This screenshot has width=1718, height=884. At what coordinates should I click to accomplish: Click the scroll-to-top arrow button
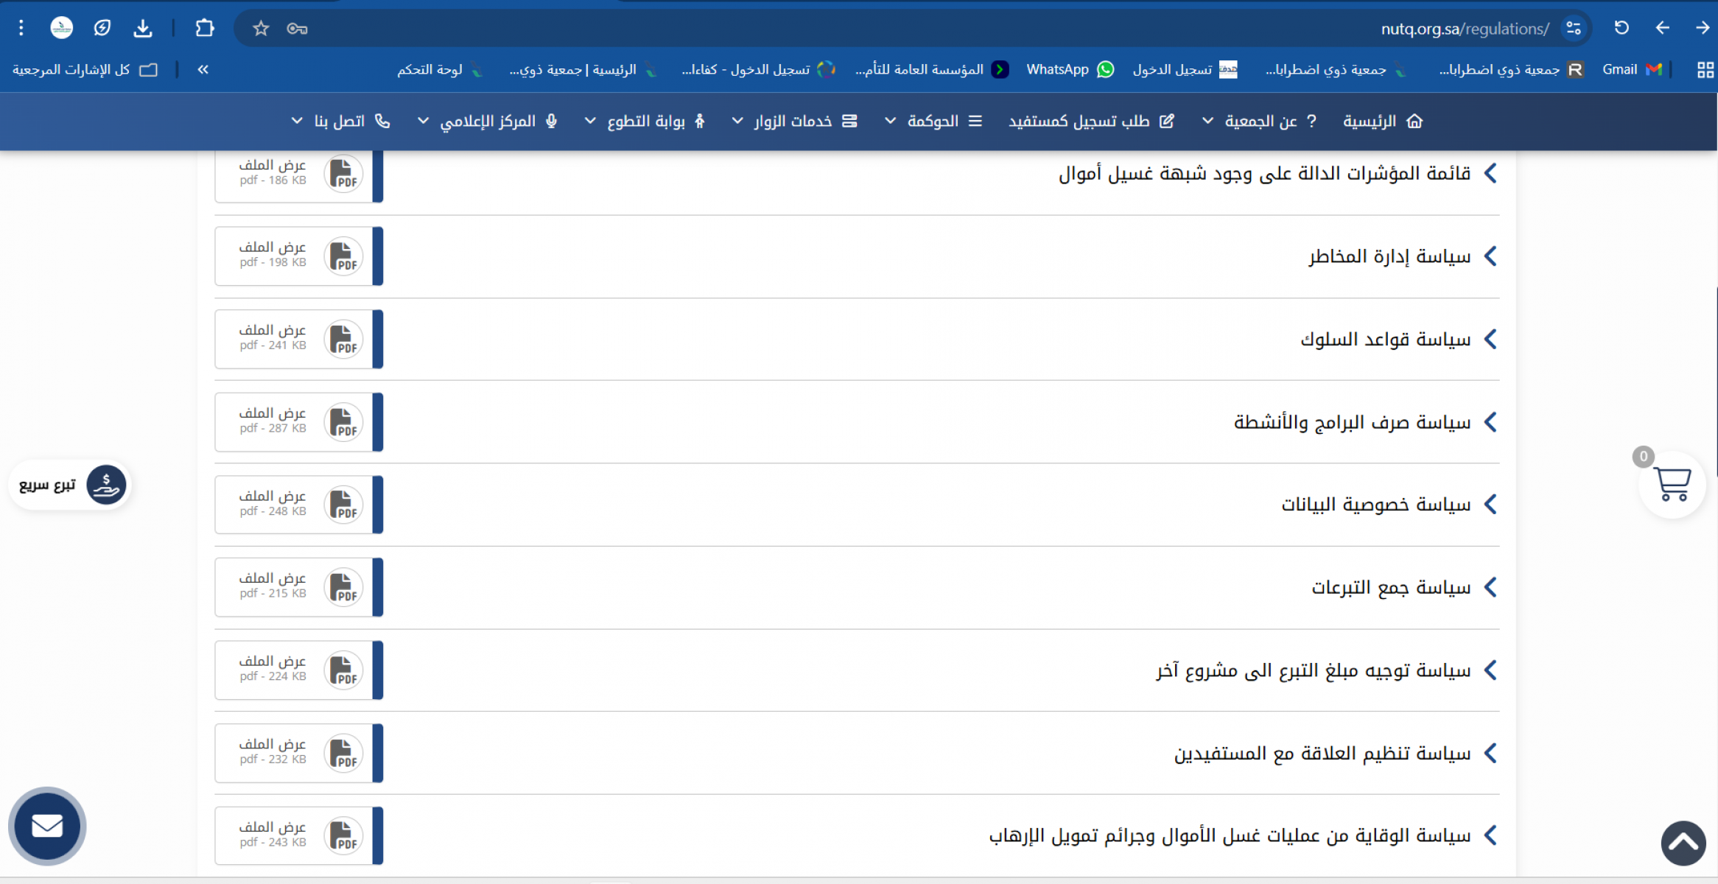pyautogui.click(x=1683, y=843)
